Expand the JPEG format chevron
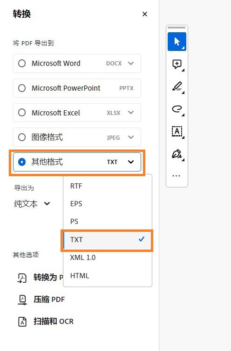231x351 pixels. point(131,137)
